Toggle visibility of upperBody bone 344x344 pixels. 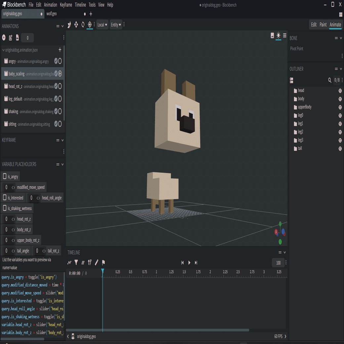(340, 107)
